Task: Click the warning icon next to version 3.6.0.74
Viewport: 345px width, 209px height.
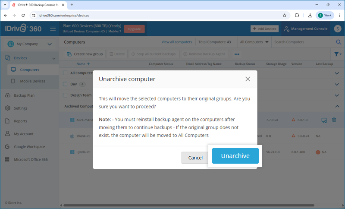Action: coord(293,136)
